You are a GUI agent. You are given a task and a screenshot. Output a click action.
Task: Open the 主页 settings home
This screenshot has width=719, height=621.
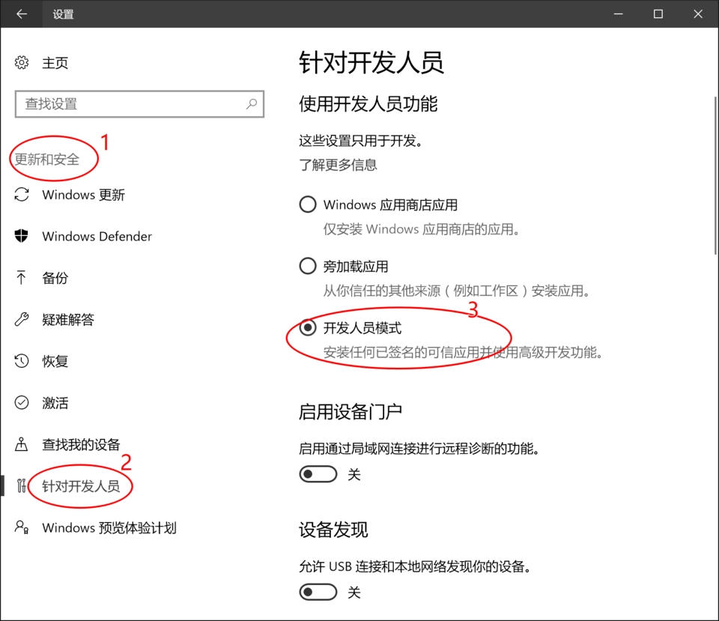click(x=55, y=63)
